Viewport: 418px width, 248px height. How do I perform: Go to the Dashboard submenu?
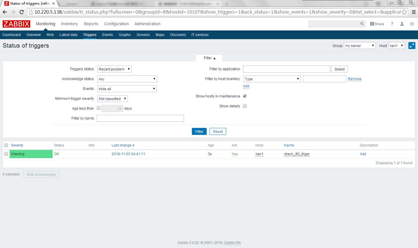(12, 35)
